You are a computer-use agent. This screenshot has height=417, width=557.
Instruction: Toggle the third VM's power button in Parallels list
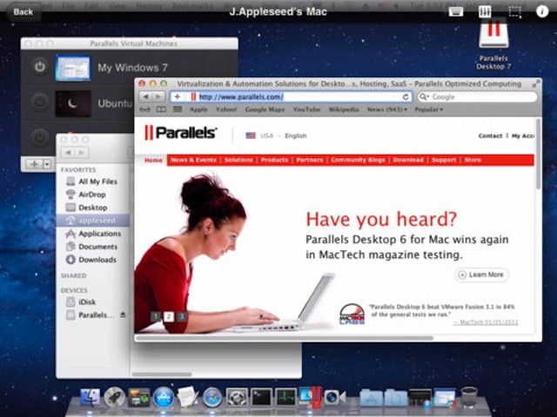pos(39,137)
